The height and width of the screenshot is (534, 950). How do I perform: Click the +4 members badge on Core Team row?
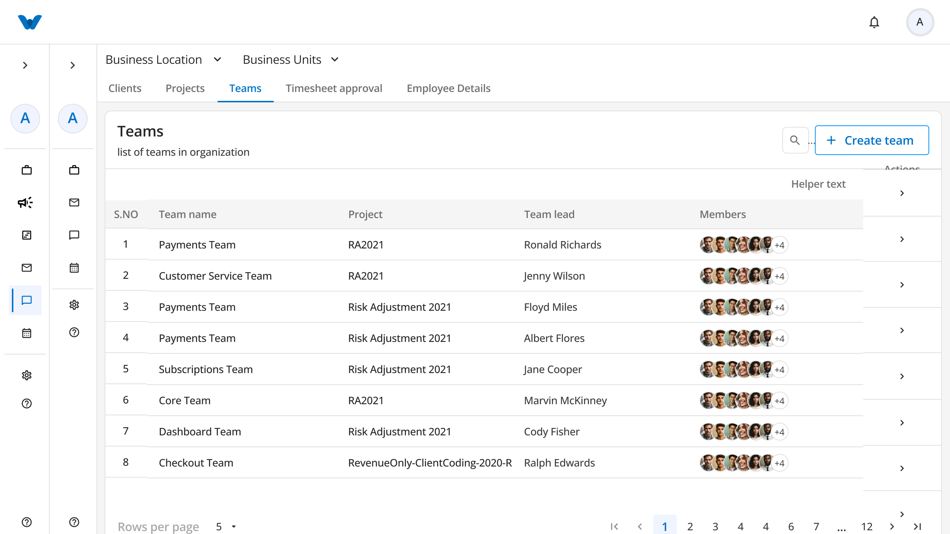pos(779,400)
